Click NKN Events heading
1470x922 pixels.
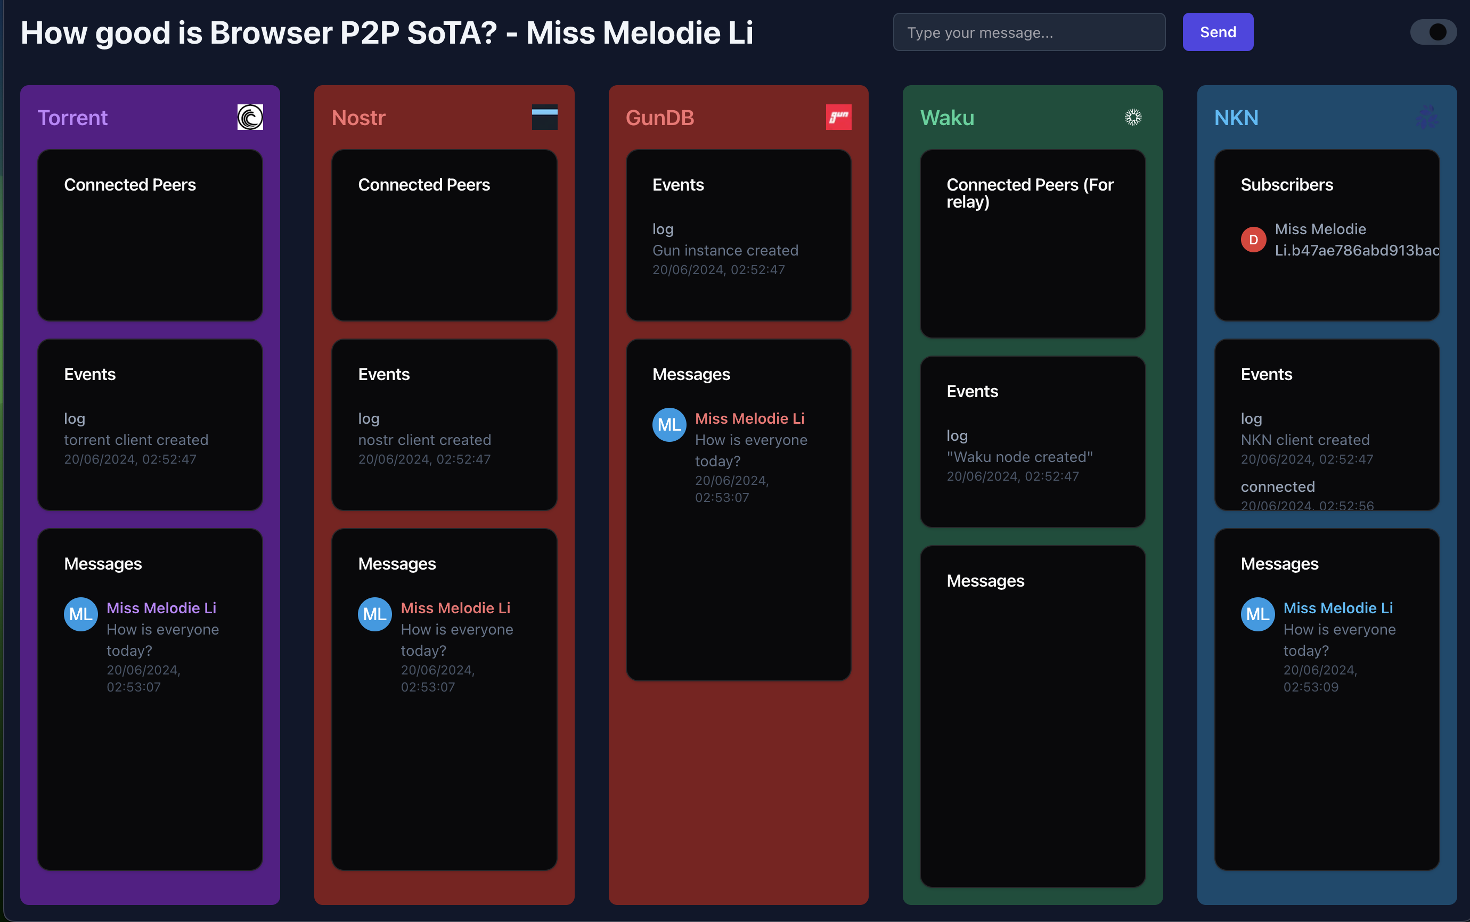pos(1266,374)
